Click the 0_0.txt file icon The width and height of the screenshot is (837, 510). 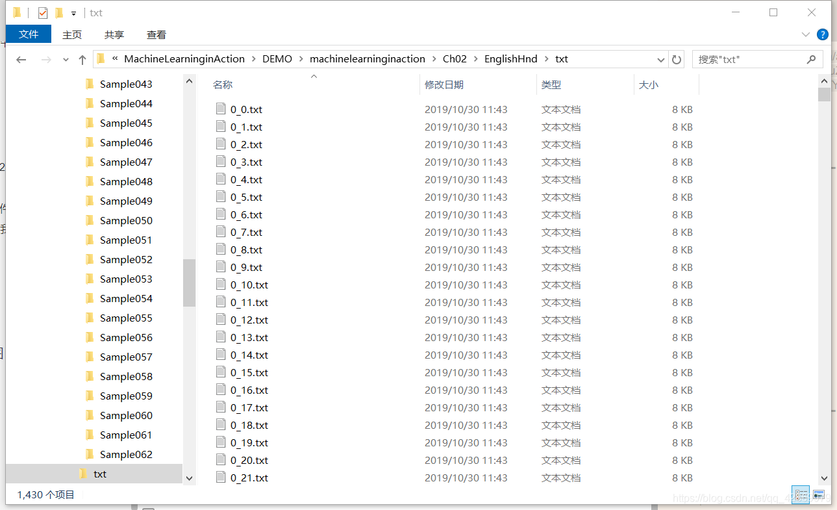(x=221, y=109)
